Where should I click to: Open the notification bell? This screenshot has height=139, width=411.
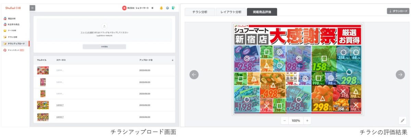(x=161, y=8)
